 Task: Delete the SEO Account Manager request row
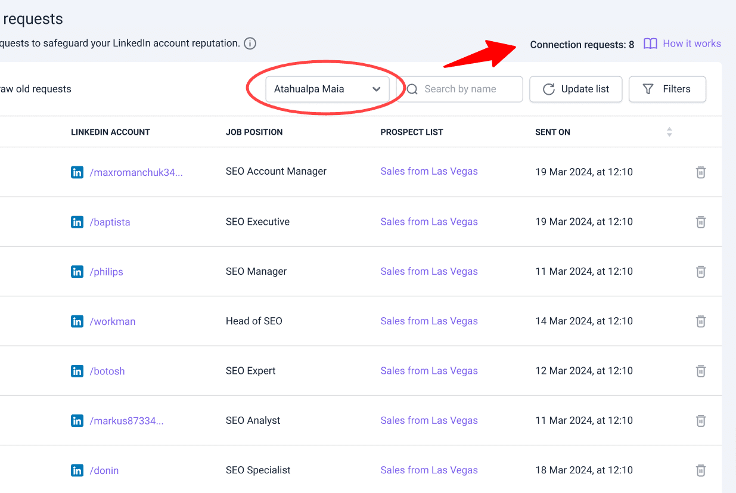click(x=701, y=172)
